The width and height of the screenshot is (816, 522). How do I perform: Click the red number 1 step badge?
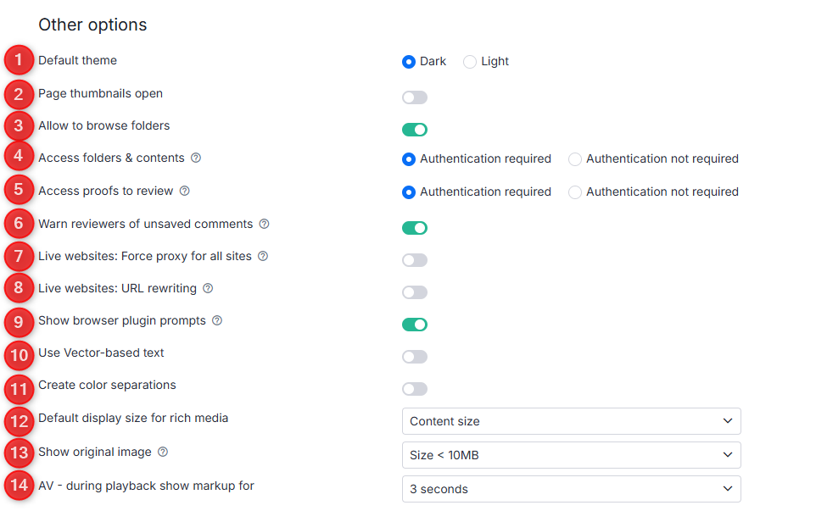(18, 62)
